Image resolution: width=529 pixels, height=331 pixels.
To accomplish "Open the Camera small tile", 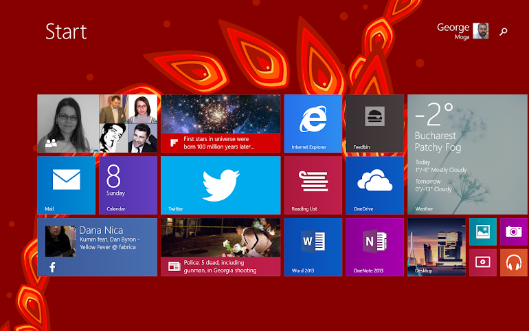I will click(x=514, y=232).
